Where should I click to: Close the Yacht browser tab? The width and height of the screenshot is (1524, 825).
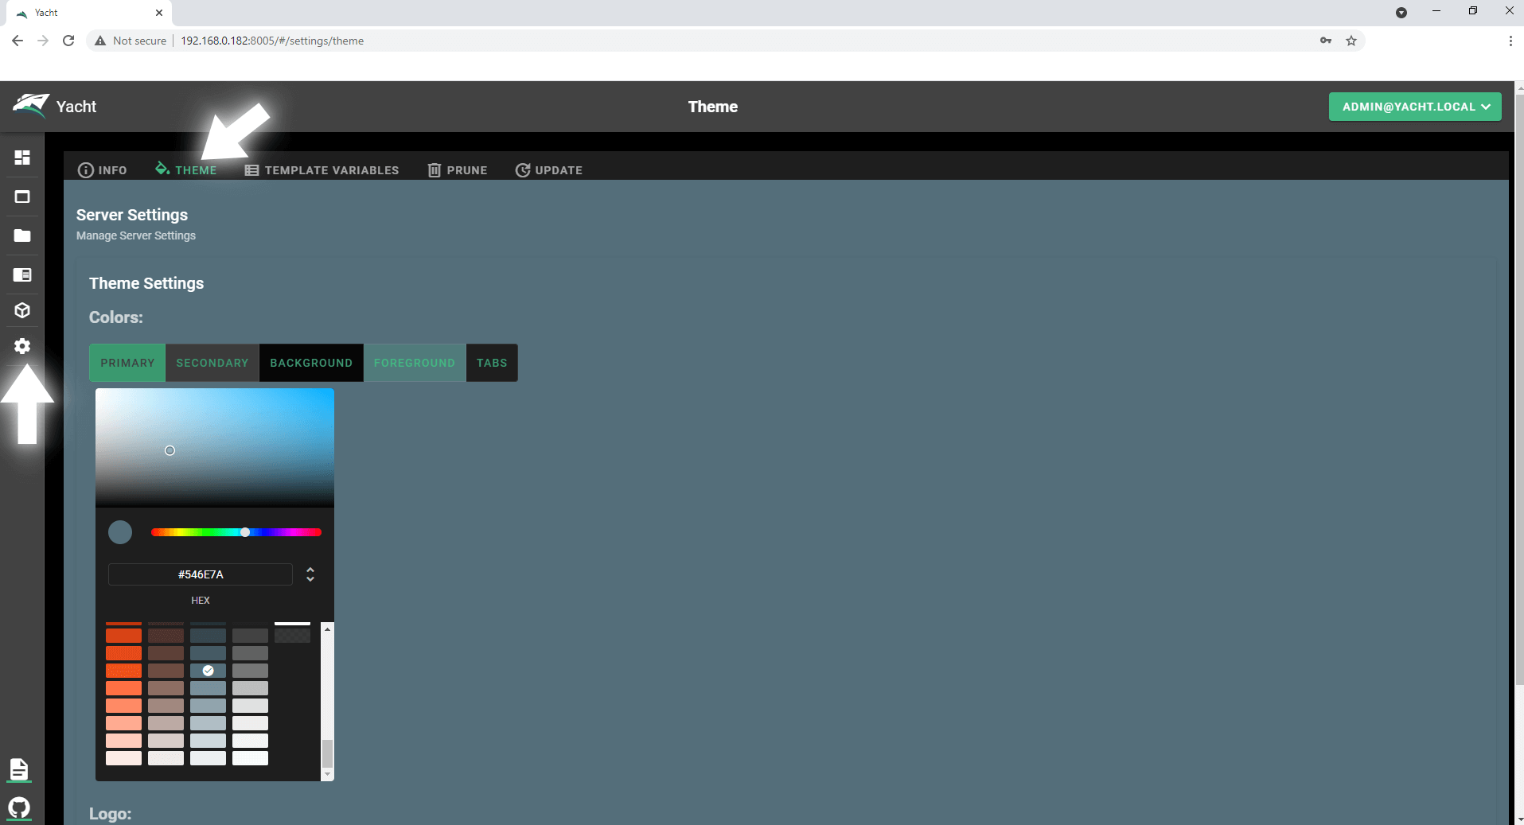click(159, 13)
